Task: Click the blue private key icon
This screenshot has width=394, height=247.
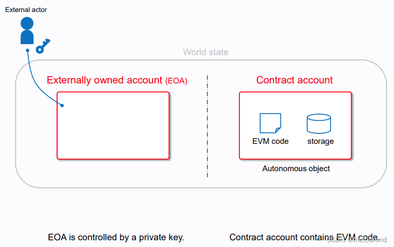Action: (43, 46)
